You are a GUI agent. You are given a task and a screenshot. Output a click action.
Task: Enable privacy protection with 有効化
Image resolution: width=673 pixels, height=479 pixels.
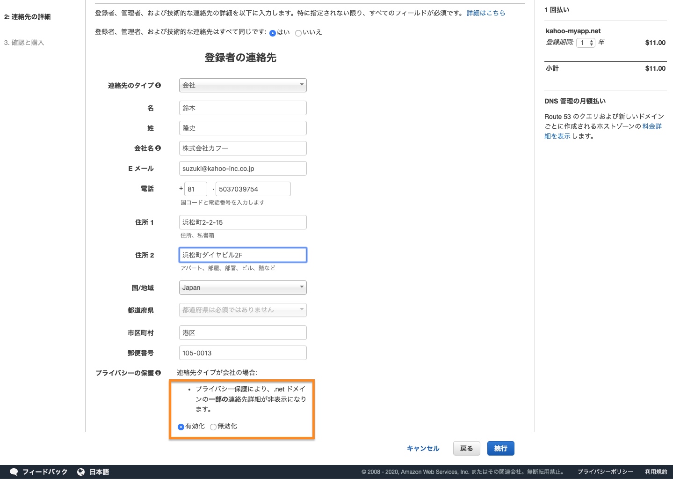(181, 427)
